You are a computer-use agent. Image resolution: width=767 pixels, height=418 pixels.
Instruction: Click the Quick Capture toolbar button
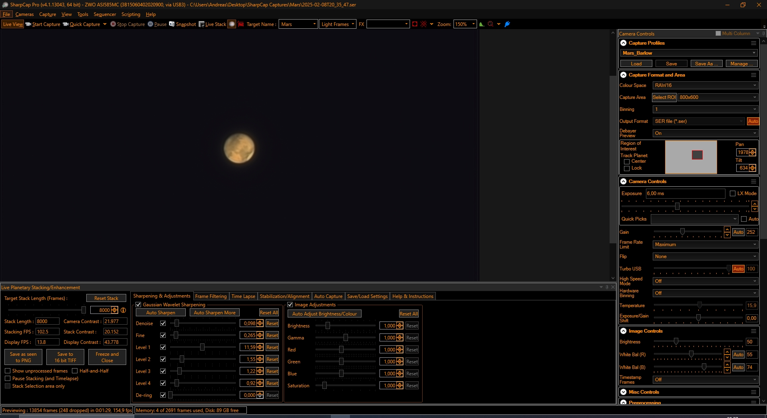click(x=81, y=24)
